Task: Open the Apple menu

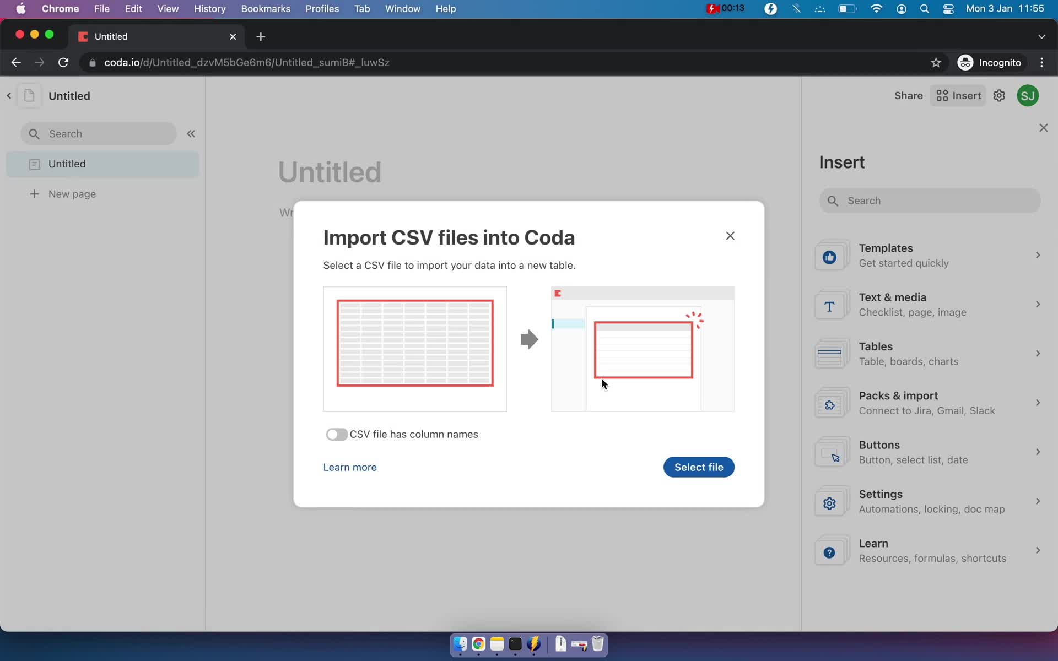Action: tap(20, 9)
